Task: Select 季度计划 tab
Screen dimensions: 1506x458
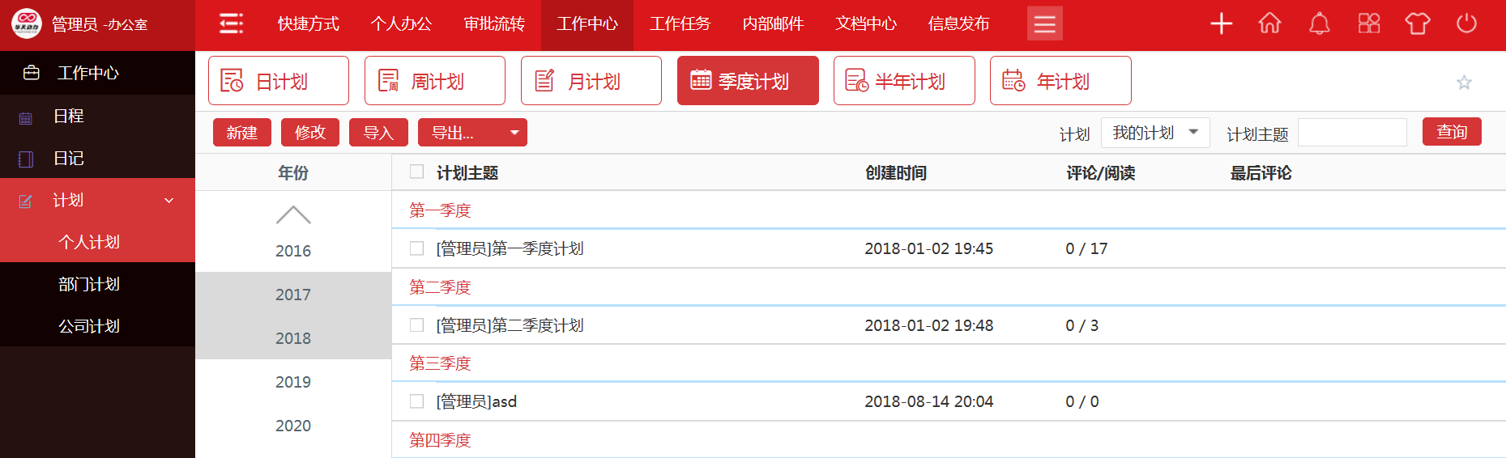Action: [748, 81]
